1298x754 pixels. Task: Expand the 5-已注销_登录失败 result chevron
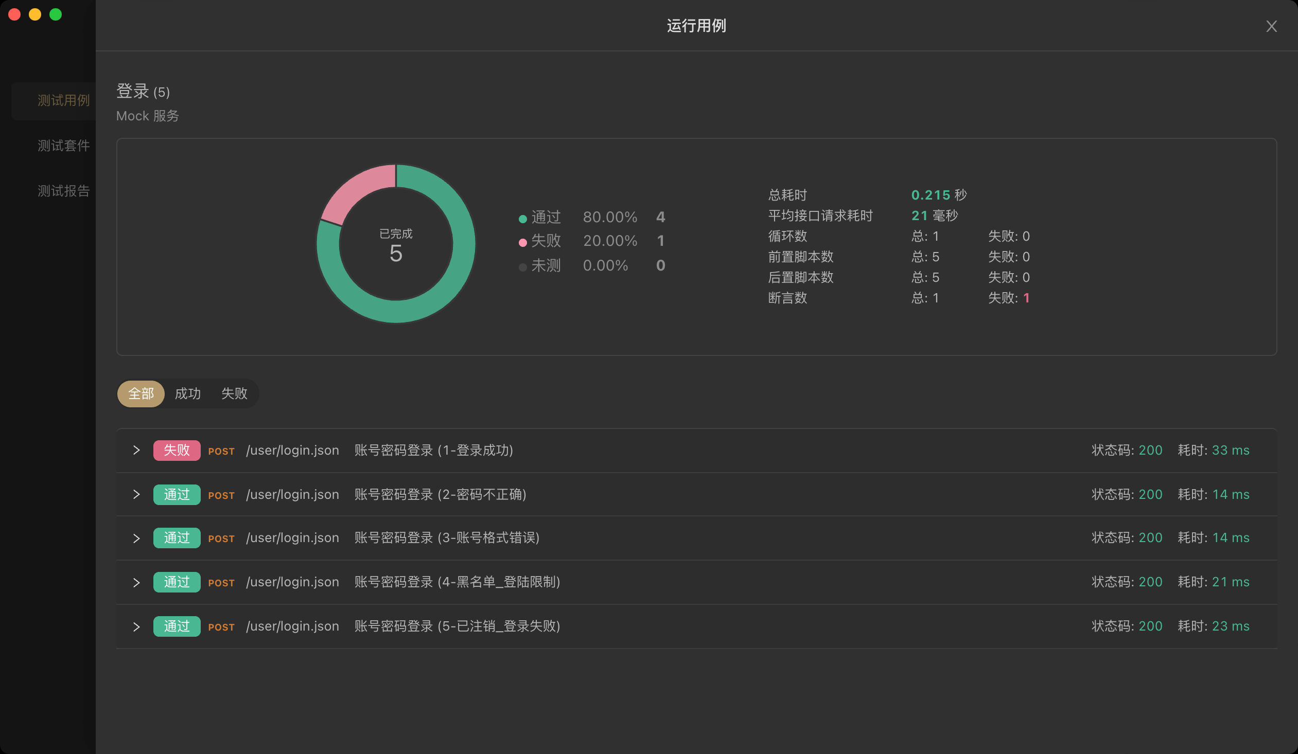tap(136, 627)
